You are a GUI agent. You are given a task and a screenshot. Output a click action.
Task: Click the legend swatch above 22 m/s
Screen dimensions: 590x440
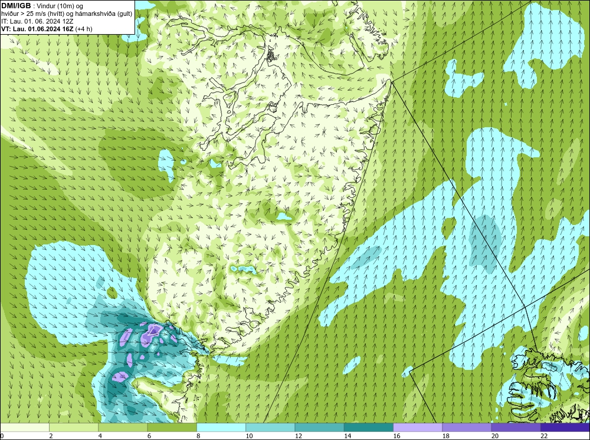pyautogui.click(x=565, y=427)
